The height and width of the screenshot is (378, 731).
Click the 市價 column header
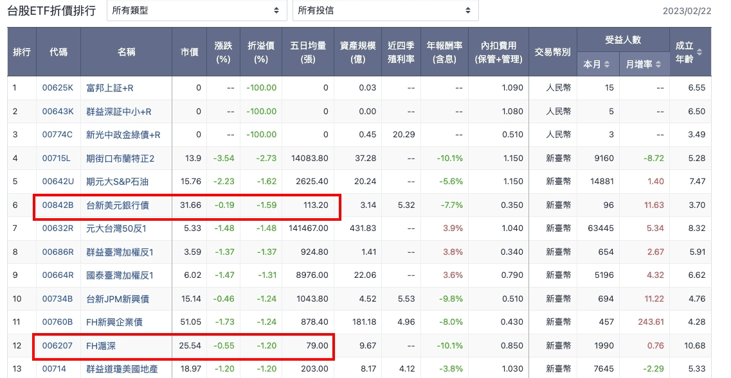click(x=189, y=52)
